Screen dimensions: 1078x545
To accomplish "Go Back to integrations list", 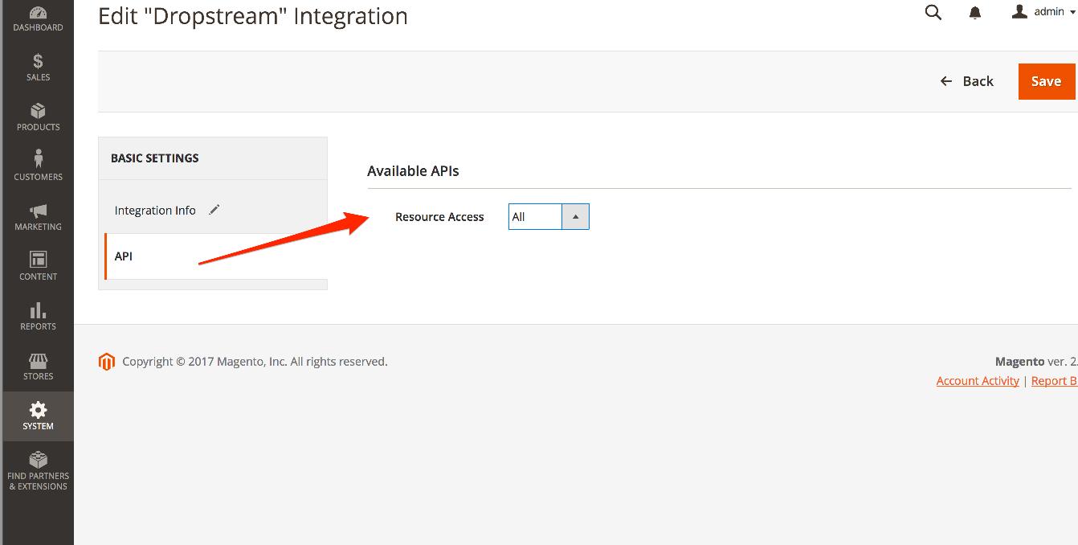I will pyautogui.click(x=967, y=81).
